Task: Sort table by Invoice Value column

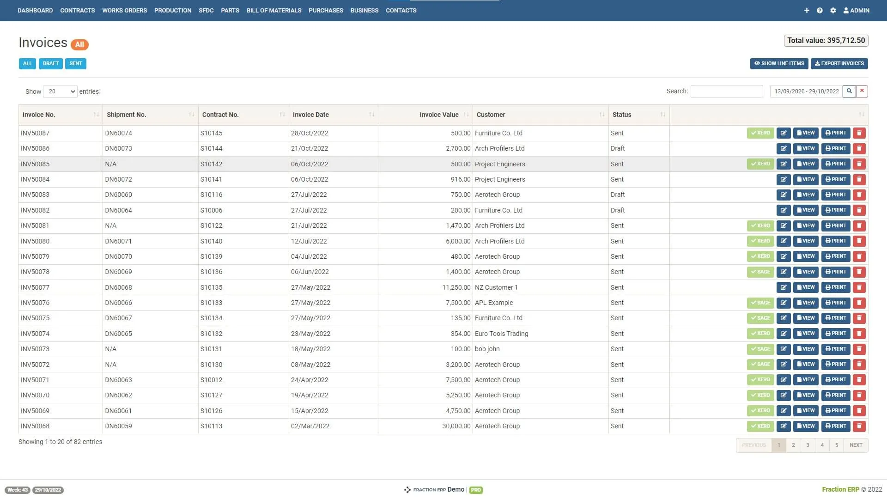Action: coord(439,115)
